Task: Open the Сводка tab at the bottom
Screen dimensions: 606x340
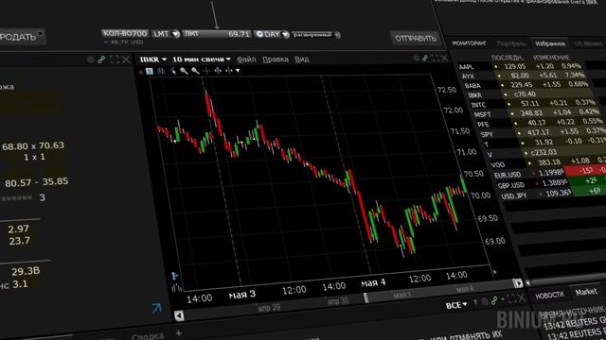Action: 148,336
